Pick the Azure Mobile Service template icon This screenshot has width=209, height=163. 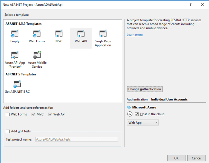point(37,55)
